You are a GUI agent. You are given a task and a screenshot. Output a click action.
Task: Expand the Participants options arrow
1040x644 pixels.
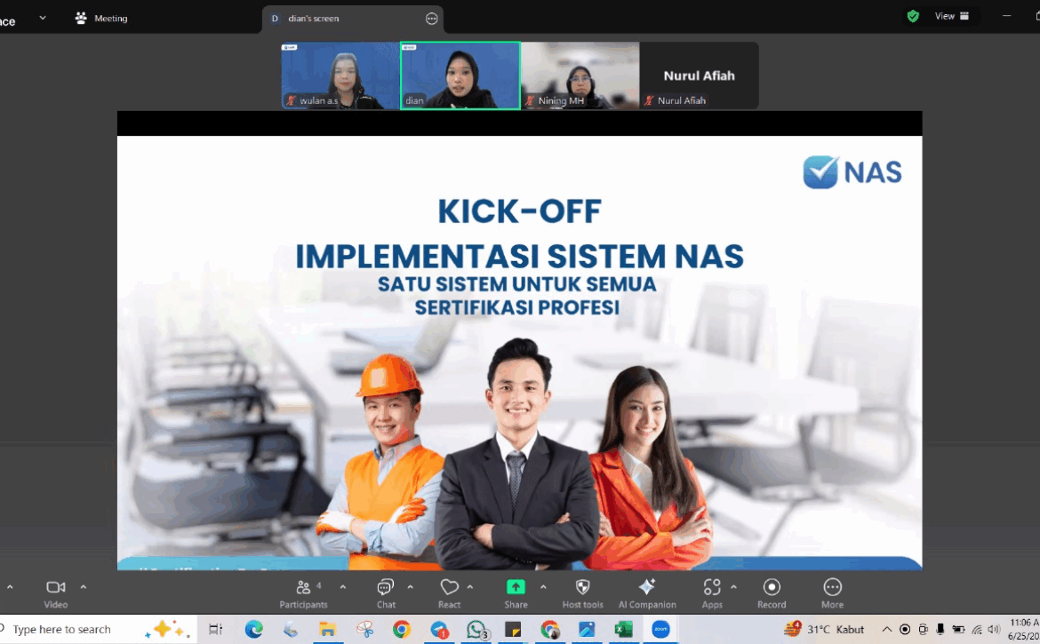click(343, 587)
